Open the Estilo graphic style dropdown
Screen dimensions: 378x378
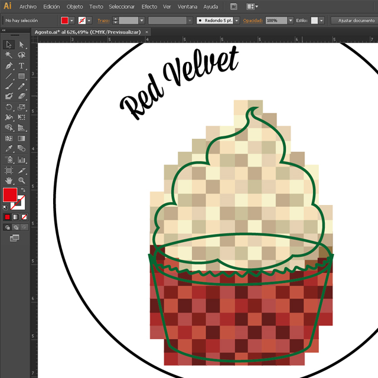coord(321,21)
